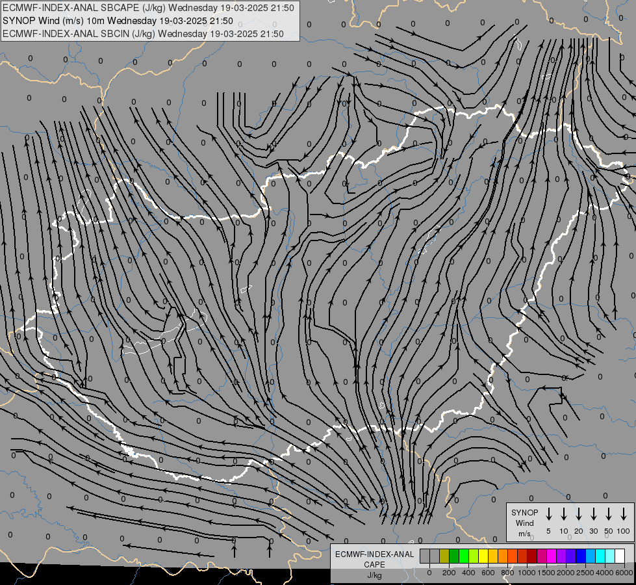Screen dimensions: 636x585
Task: Click the 1500 tick label in CAPE legend
Action: click(546, 573)
